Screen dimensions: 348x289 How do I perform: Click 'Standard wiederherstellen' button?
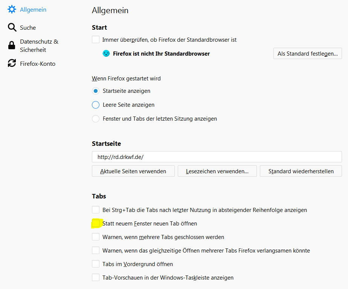[x=301, y=171]
